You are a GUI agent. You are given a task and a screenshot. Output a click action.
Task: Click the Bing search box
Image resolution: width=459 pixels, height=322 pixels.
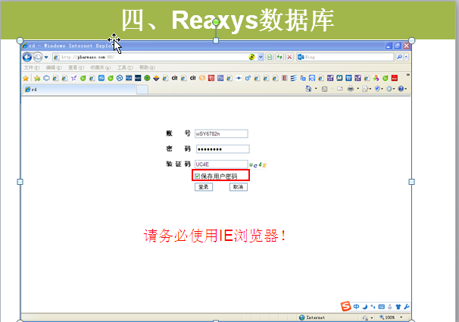click(x=345, y=57)
